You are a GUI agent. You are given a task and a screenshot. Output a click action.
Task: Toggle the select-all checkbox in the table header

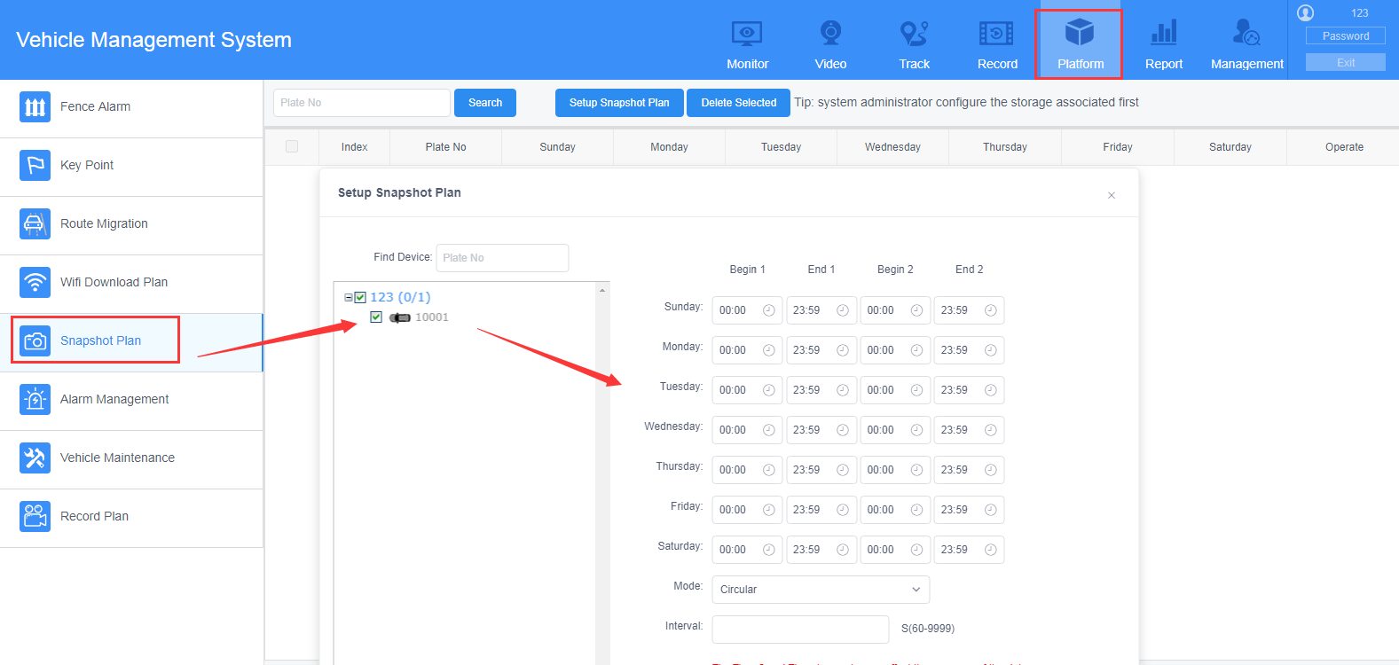[x=292, y=146]
